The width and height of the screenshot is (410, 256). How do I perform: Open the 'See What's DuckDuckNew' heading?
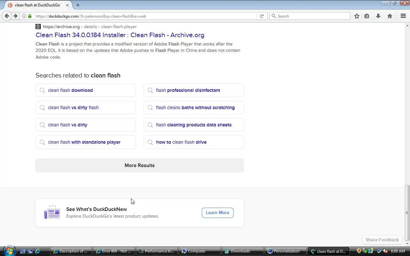pos(96,209)
